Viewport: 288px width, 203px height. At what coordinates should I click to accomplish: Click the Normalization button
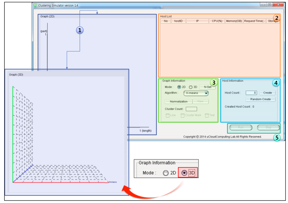179,101
